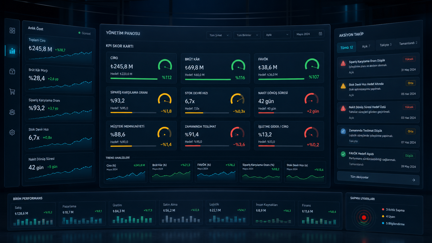Open the Brüt Kâr Marjı summary card
The image size is (432, 243).
coord(60,80)
